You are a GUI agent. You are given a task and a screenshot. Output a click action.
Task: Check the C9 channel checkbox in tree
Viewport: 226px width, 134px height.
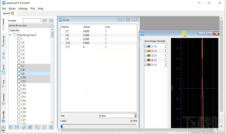tap(19, 74)
